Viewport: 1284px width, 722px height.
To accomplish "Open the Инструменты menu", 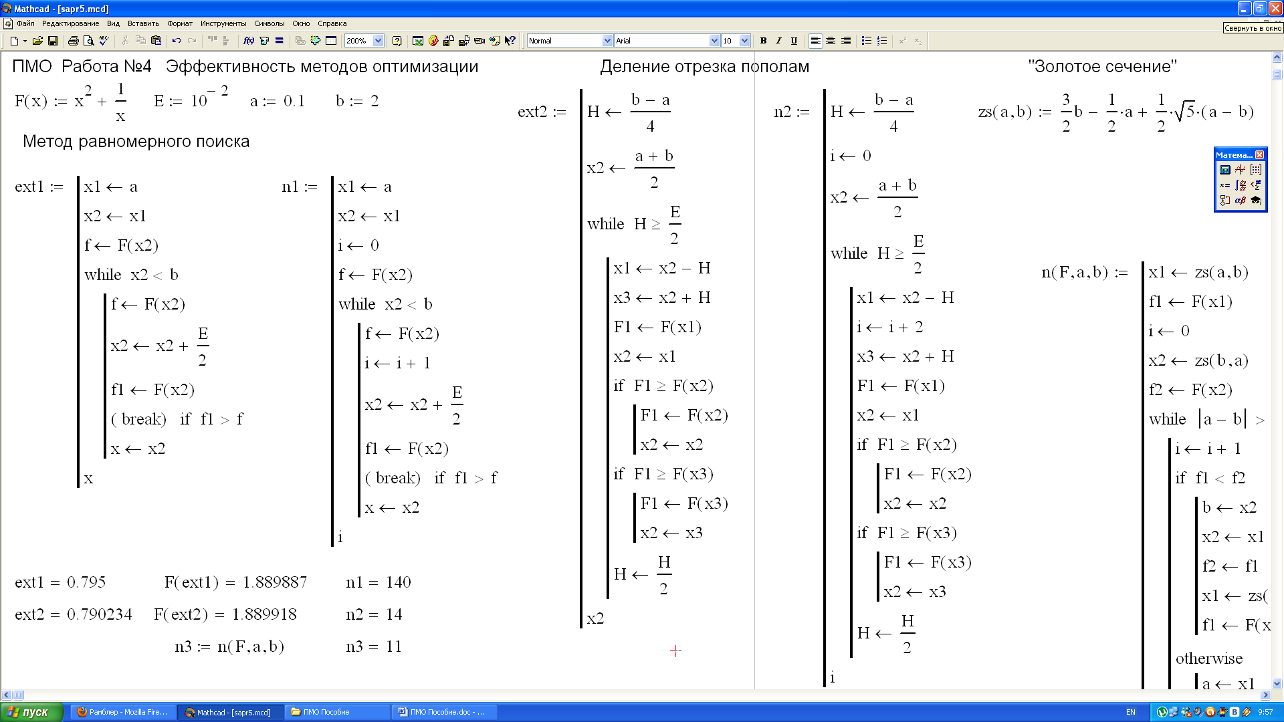I will click(223, 23).
